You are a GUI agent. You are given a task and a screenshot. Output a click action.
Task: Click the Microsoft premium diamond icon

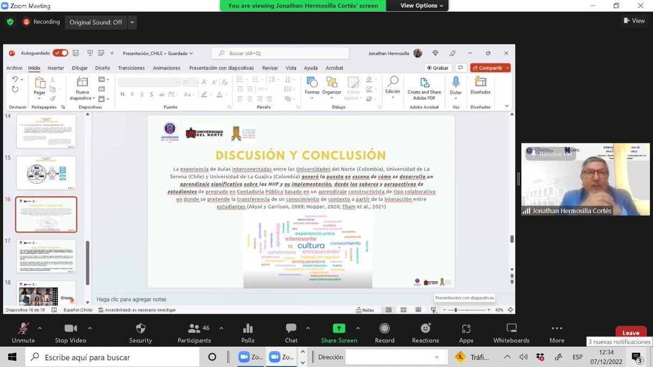tap(435, 53)
